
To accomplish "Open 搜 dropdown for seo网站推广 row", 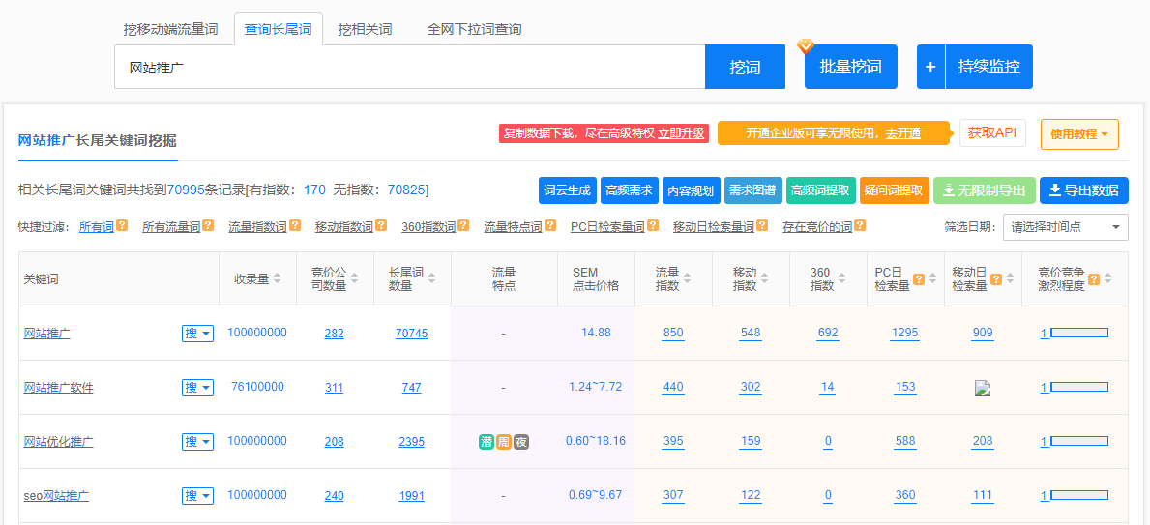I will pyautogui.click(x=198, y=496).
